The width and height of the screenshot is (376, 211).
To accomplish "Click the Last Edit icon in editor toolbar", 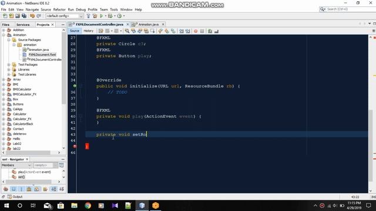I will [x=100, y=31].
